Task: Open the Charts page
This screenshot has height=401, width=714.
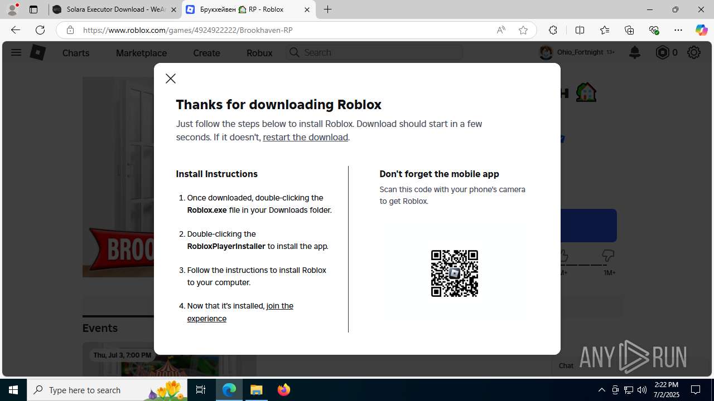Action: (76, 53)
